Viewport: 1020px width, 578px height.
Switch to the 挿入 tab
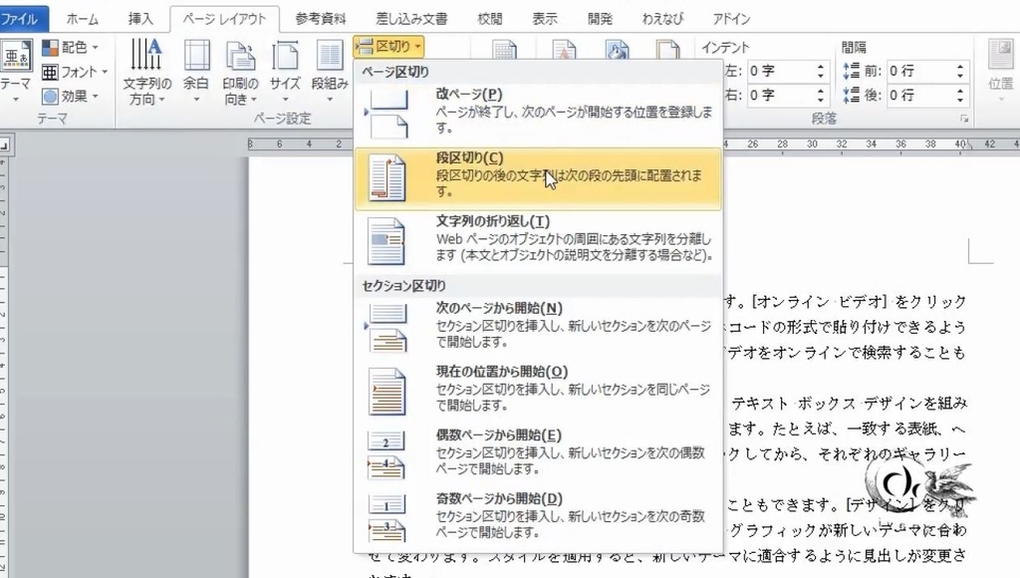(x=140, y=19)
